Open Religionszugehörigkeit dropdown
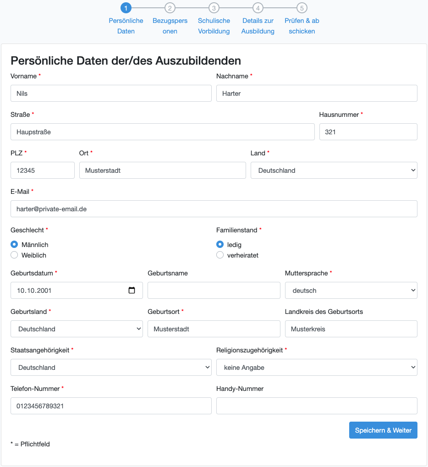 317,368
